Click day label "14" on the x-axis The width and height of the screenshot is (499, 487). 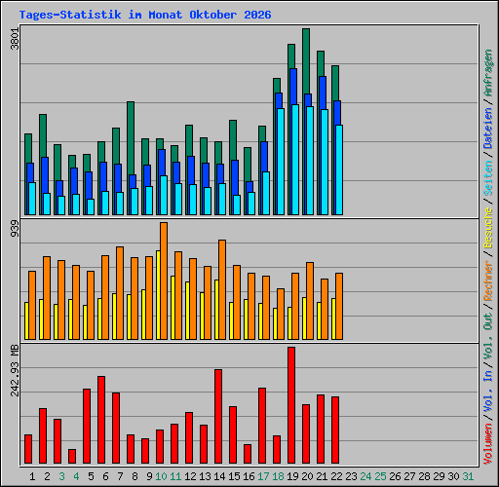pos(219,476)
